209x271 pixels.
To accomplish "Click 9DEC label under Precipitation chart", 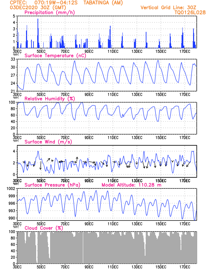I will [89, 51].
